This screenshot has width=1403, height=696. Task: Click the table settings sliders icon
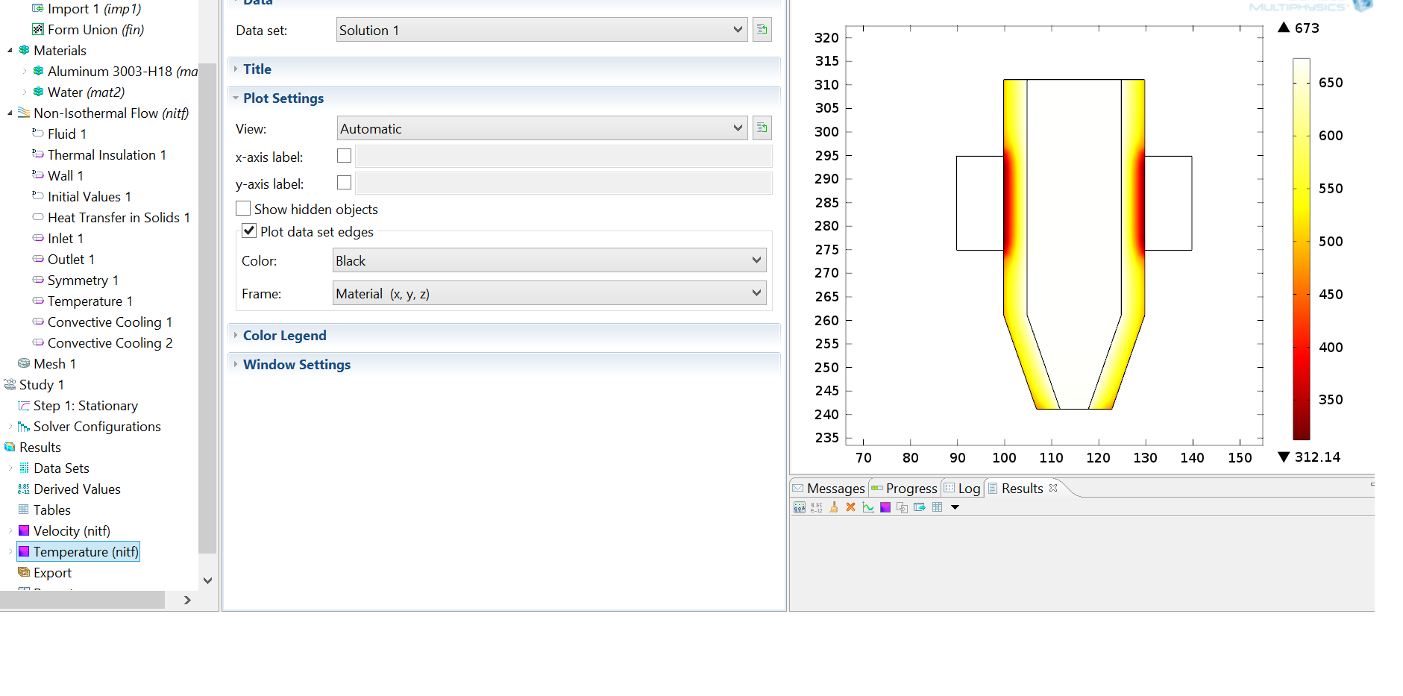coord(799,507)
